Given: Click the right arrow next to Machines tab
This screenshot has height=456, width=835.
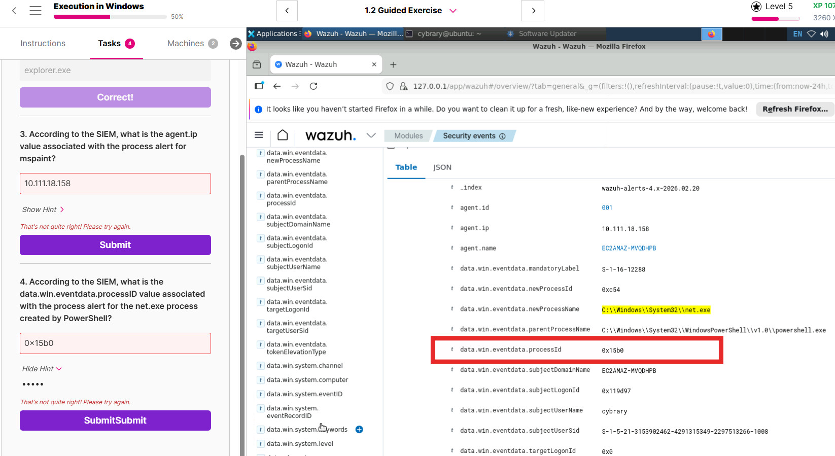Looking at the screenshot, I should pos(235,44).
